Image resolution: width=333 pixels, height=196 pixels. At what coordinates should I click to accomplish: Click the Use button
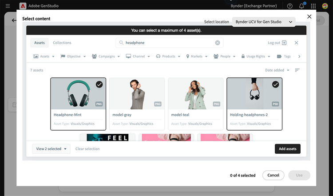click(299, 175)
